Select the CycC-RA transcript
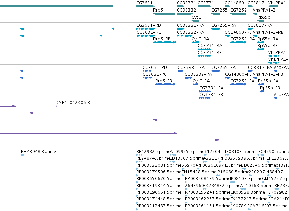This screenshot has width=289, height=211. click(200, 39)
